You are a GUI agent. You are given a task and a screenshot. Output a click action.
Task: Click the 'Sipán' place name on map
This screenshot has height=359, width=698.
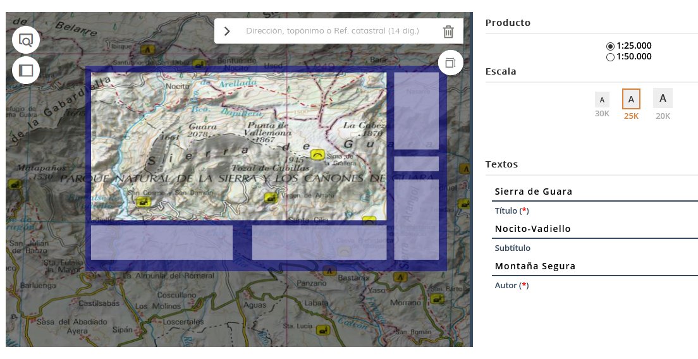pos(123,330)
